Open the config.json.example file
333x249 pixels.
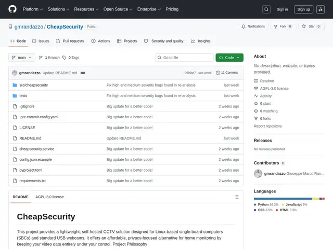pyautogui.click(x=35, y=159)
